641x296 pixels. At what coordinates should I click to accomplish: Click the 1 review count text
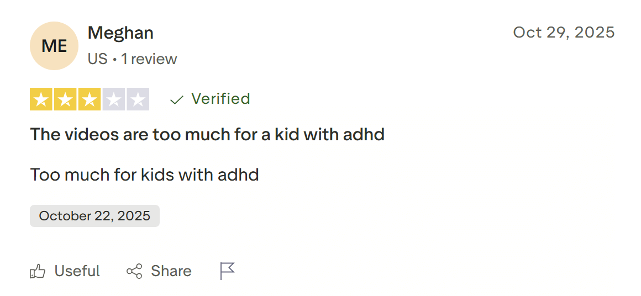click(149, 59)
